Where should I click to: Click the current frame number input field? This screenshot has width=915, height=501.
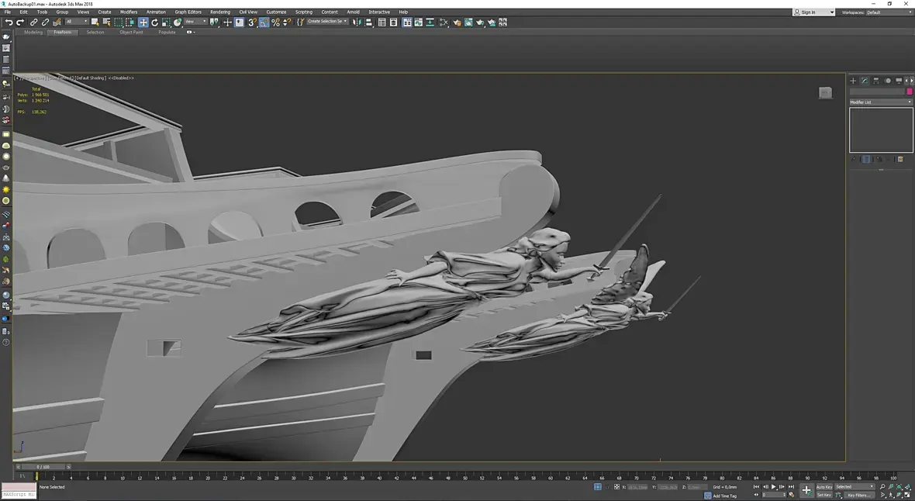tap(772, 495)
